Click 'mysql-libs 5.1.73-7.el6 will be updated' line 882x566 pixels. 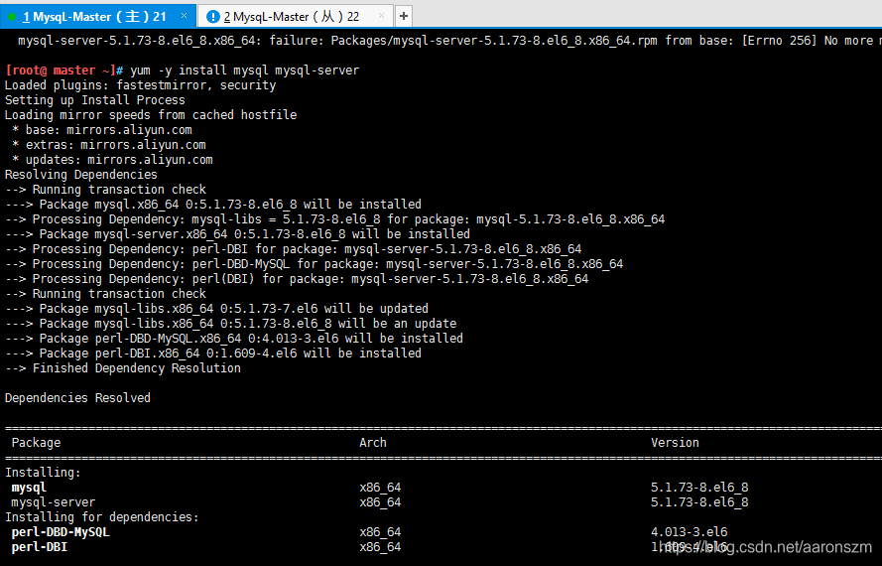coord(216,309)
